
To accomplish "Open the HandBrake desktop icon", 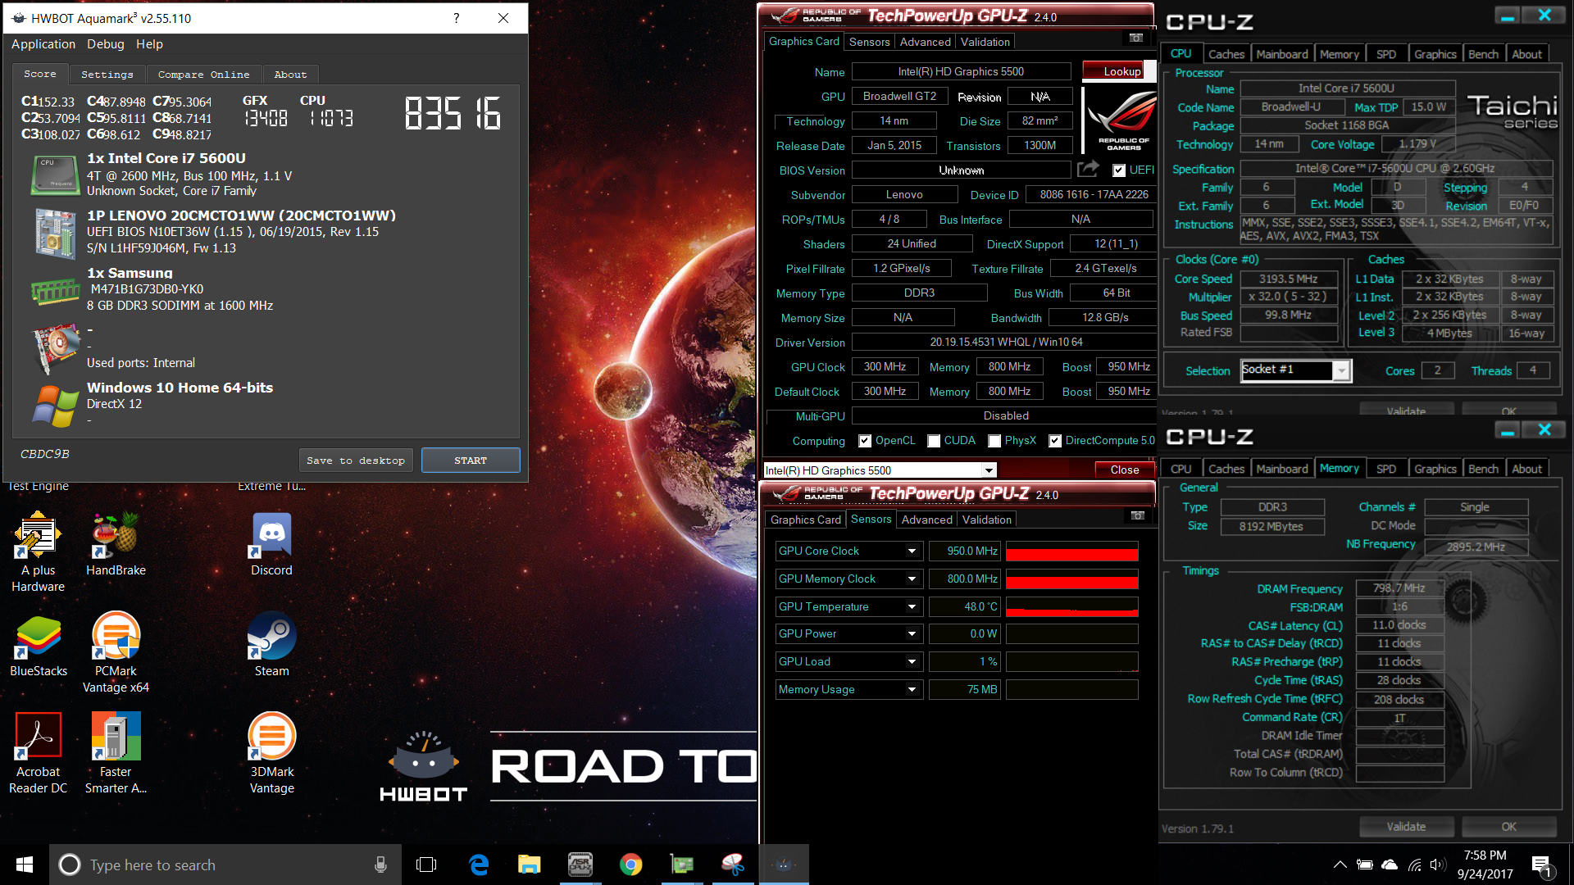I will point(116,543).
